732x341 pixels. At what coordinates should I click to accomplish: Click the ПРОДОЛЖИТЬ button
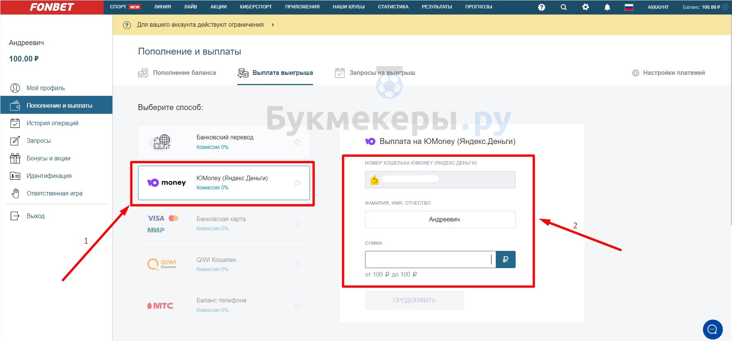(415, 301)
